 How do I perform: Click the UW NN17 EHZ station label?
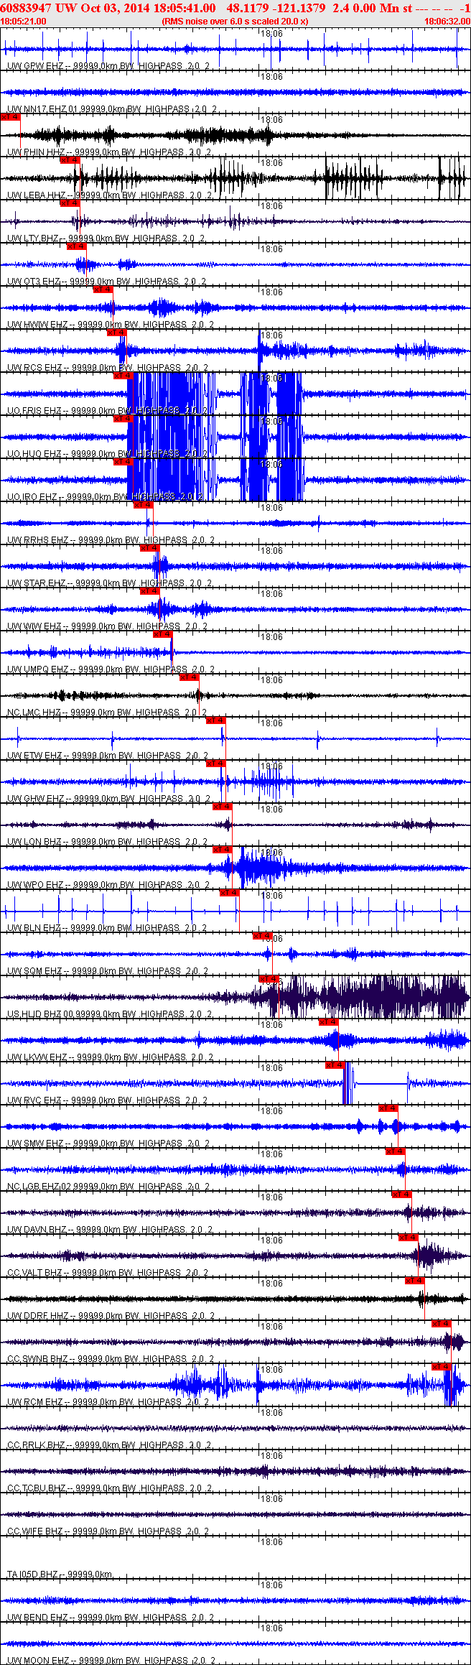tap(111, 109)
